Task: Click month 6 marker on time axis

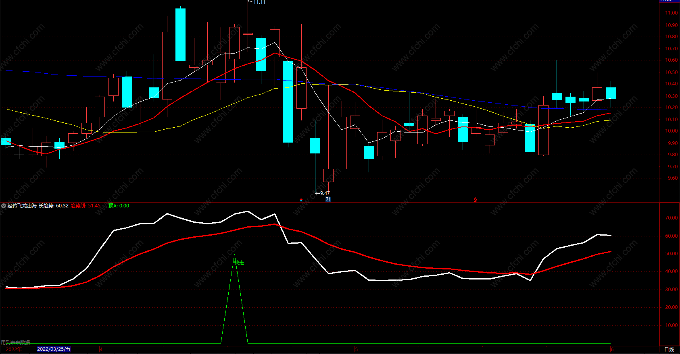Action: click(x=612, y=349)
